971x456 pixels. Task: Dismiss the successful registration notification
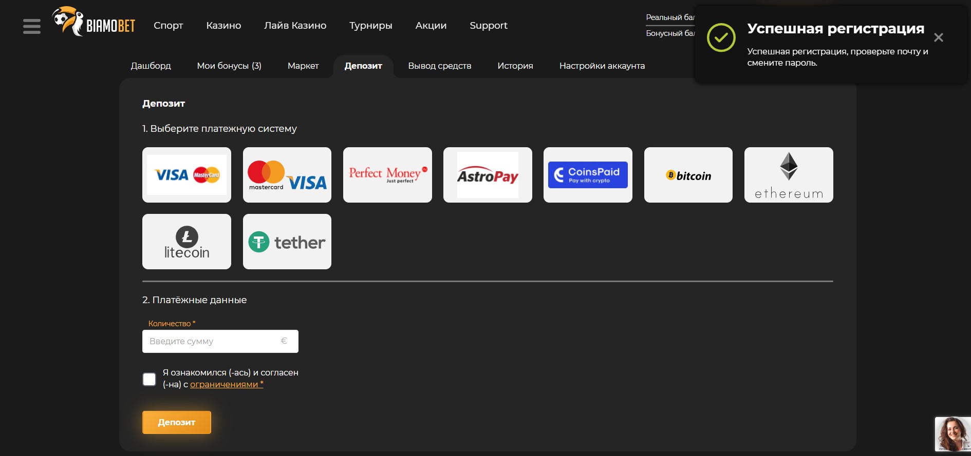coord(938,37)
